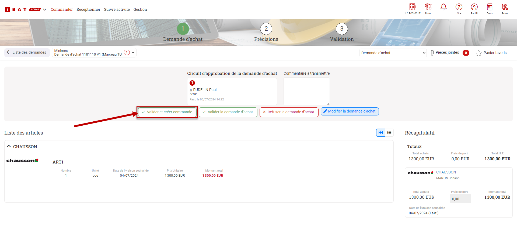Go to step 2 Précisions

click(266, 29)
